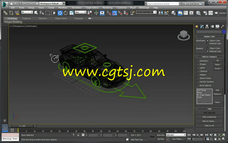Open the Selected key filter dropdown
The height and width of the screenshot is (143, 228).
click(x=176, y=135)
